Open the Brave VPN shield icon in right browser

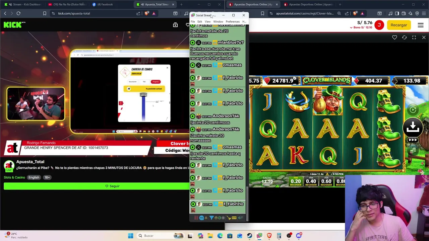pos(417,13)
